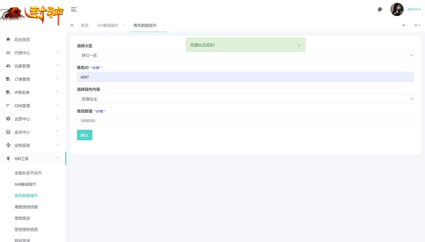The image size is (425, 242).
Task: Open the 选择大区 dropdown
Action: (x=245, y=55)
